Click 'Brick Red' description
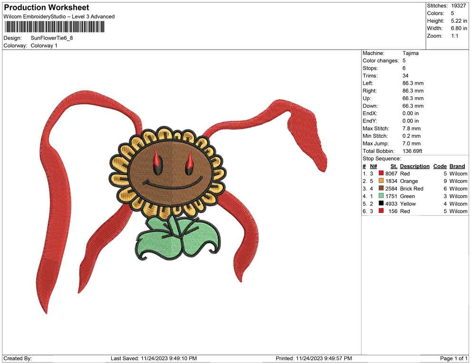 point(412,189)
